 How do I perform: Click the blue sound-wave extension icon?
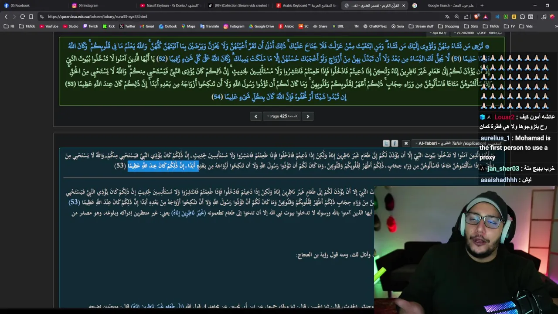click(497, 17)
